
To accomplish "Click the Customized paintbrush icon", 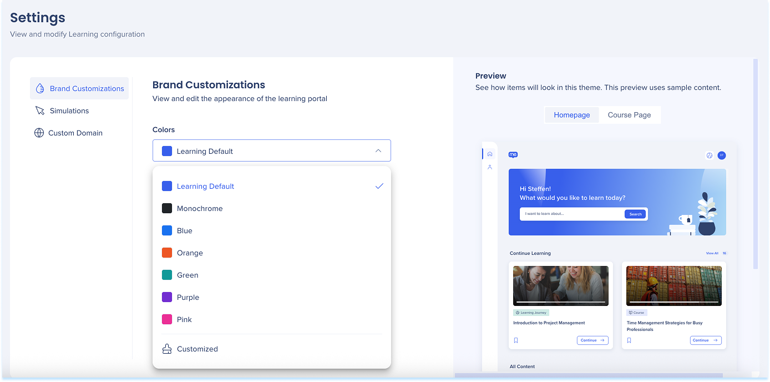I will point(167,349).
